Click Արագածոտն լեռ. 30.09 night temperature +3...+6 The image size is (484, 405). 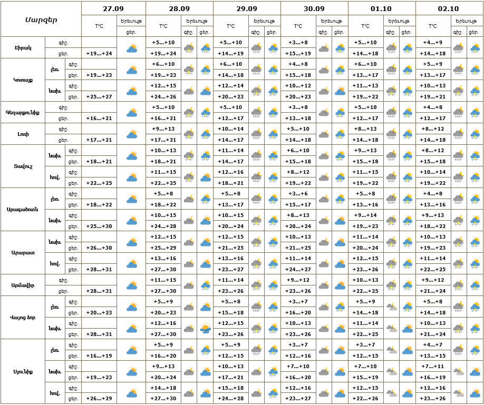click(x=298, y=194)
